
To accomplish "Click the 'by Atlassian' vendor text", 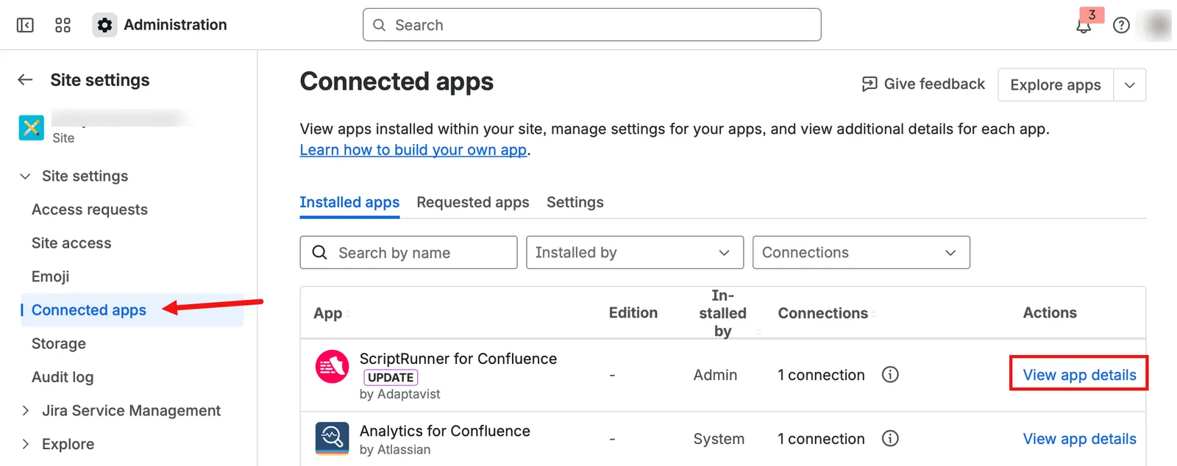I will (x=395, y=450).
